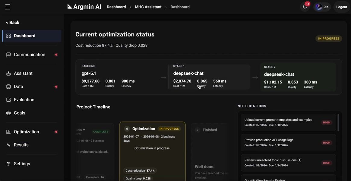This screenshot has width=351, height=181.
Task: Click the notifications panel scrollbar
Action: (338, 123)
